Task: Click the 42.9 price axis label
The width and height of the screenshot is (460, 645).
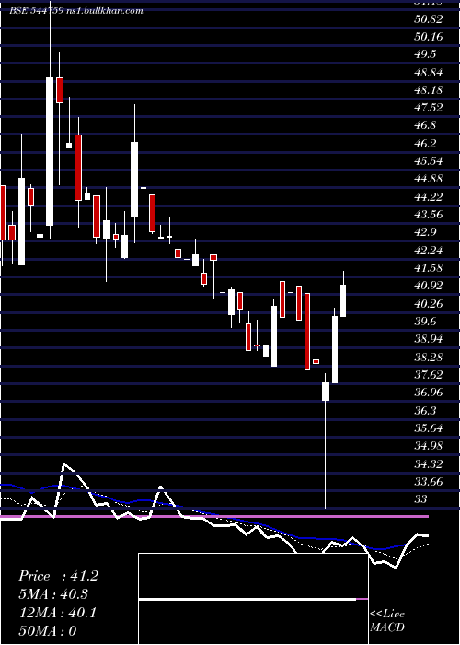Action: pos(425,232)
